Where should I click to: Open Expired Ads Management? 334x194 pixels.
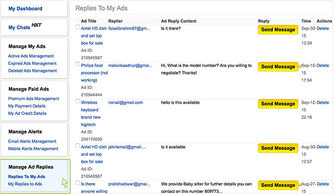pyautogui.click(x=33, y=63)
